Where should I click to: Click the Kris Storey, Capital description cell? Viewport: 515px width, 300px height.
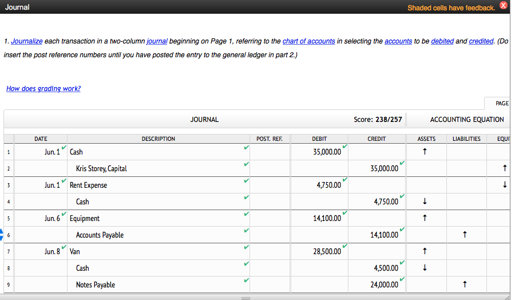point(159,168)
